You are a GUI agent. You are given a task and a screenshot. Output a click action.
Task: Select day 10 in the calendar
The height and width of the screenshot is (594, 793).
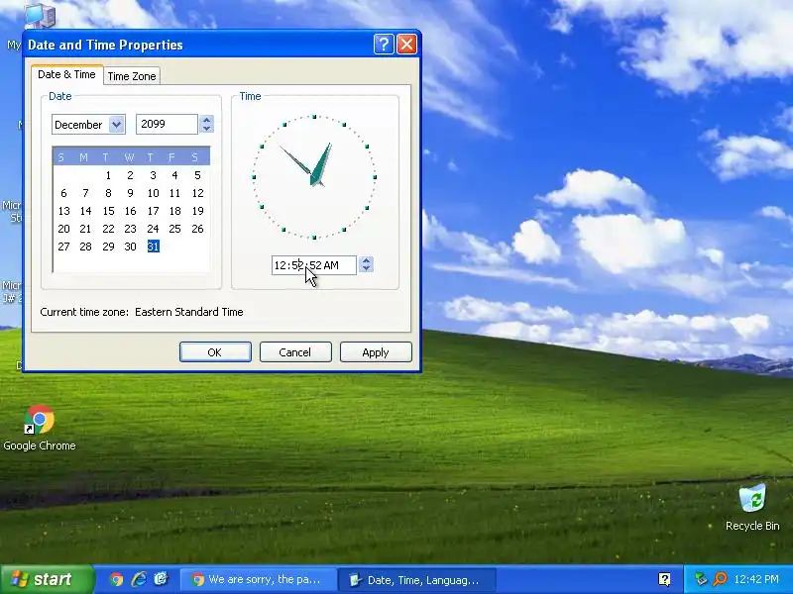(x=154, y=193)
